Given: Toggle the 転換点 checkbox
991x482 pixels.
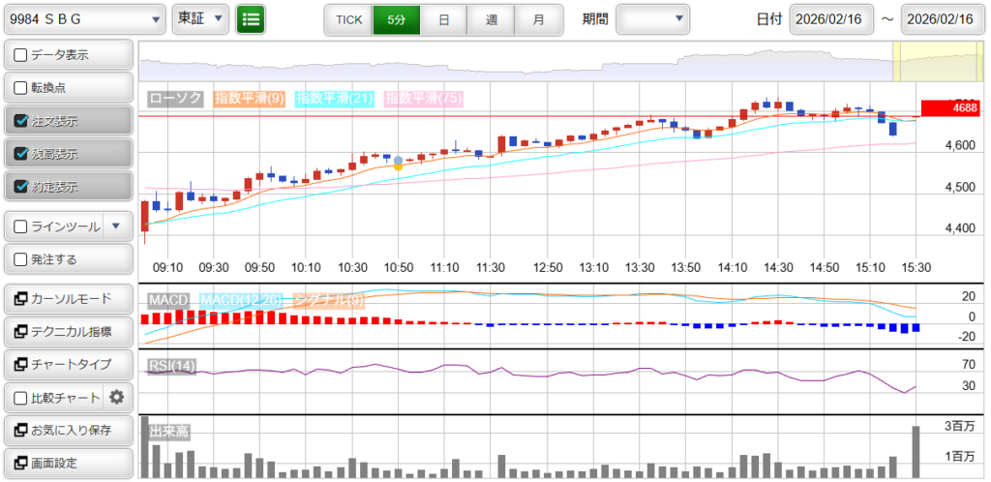Looking at the screenshot, I should click(x=21, y=88).
